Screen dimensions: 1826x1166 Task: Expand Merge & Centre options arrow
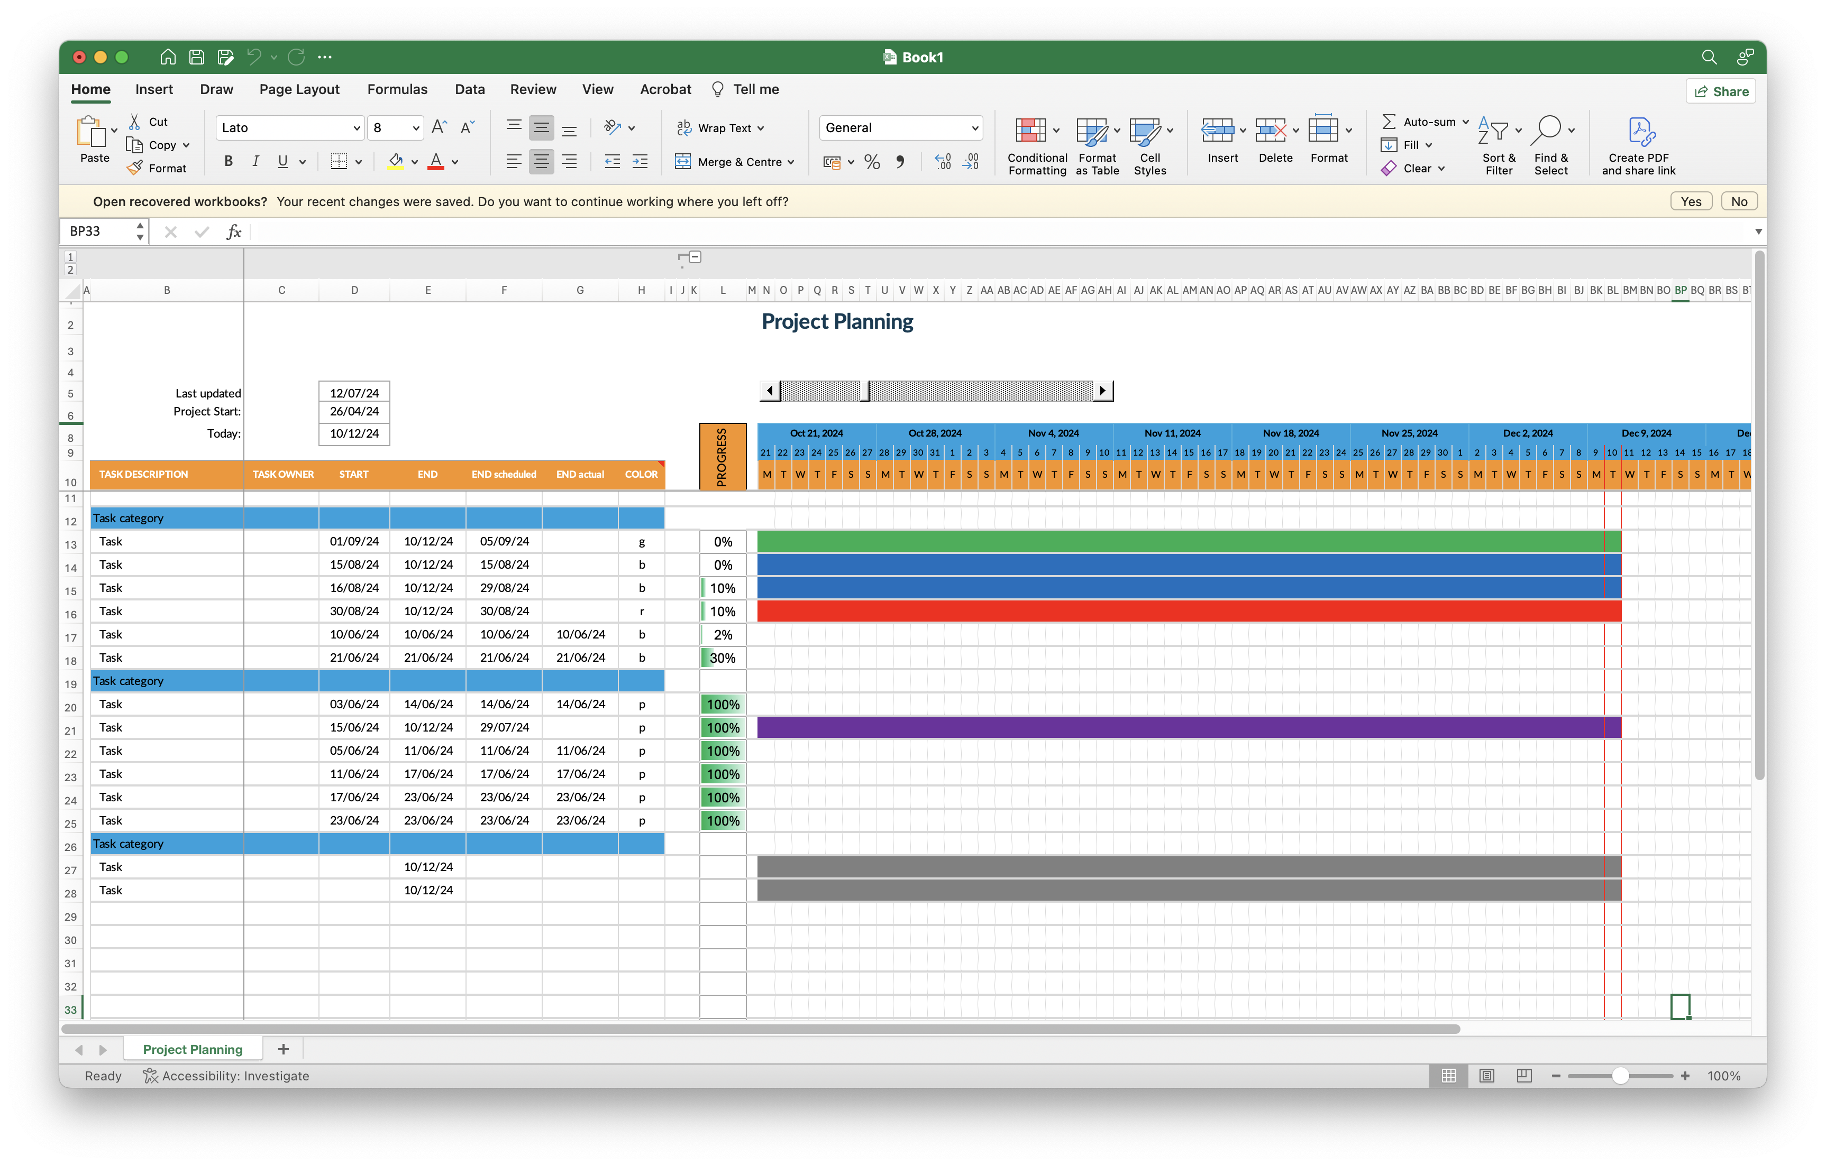pos(791,162)
